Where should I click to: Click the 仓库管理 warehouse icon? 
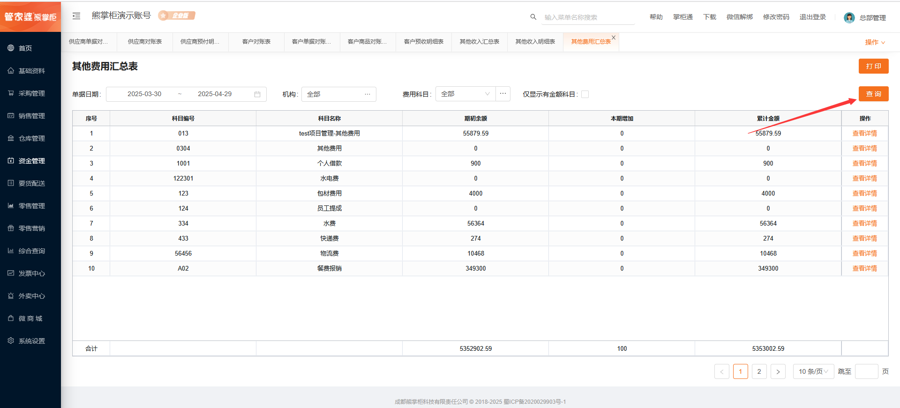(11, 138)
